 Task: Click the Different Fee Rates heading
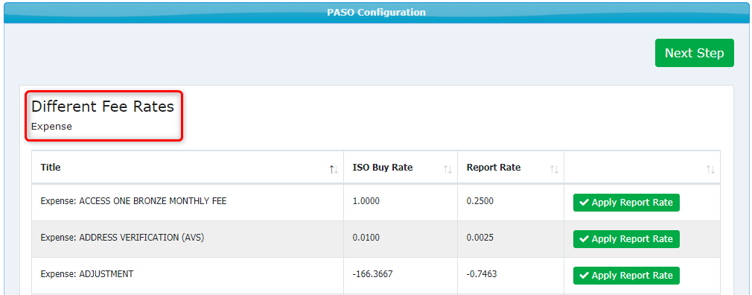103,107
